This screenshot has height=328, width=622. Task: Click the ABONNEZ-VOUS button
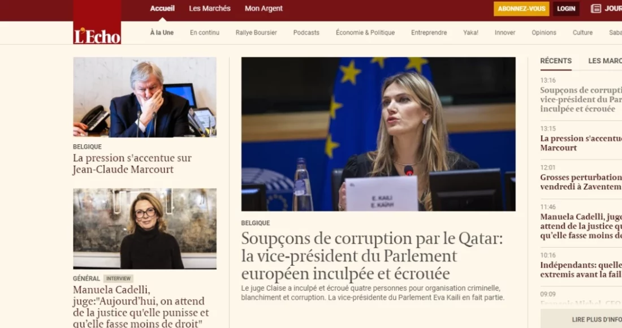coord(521,8)
